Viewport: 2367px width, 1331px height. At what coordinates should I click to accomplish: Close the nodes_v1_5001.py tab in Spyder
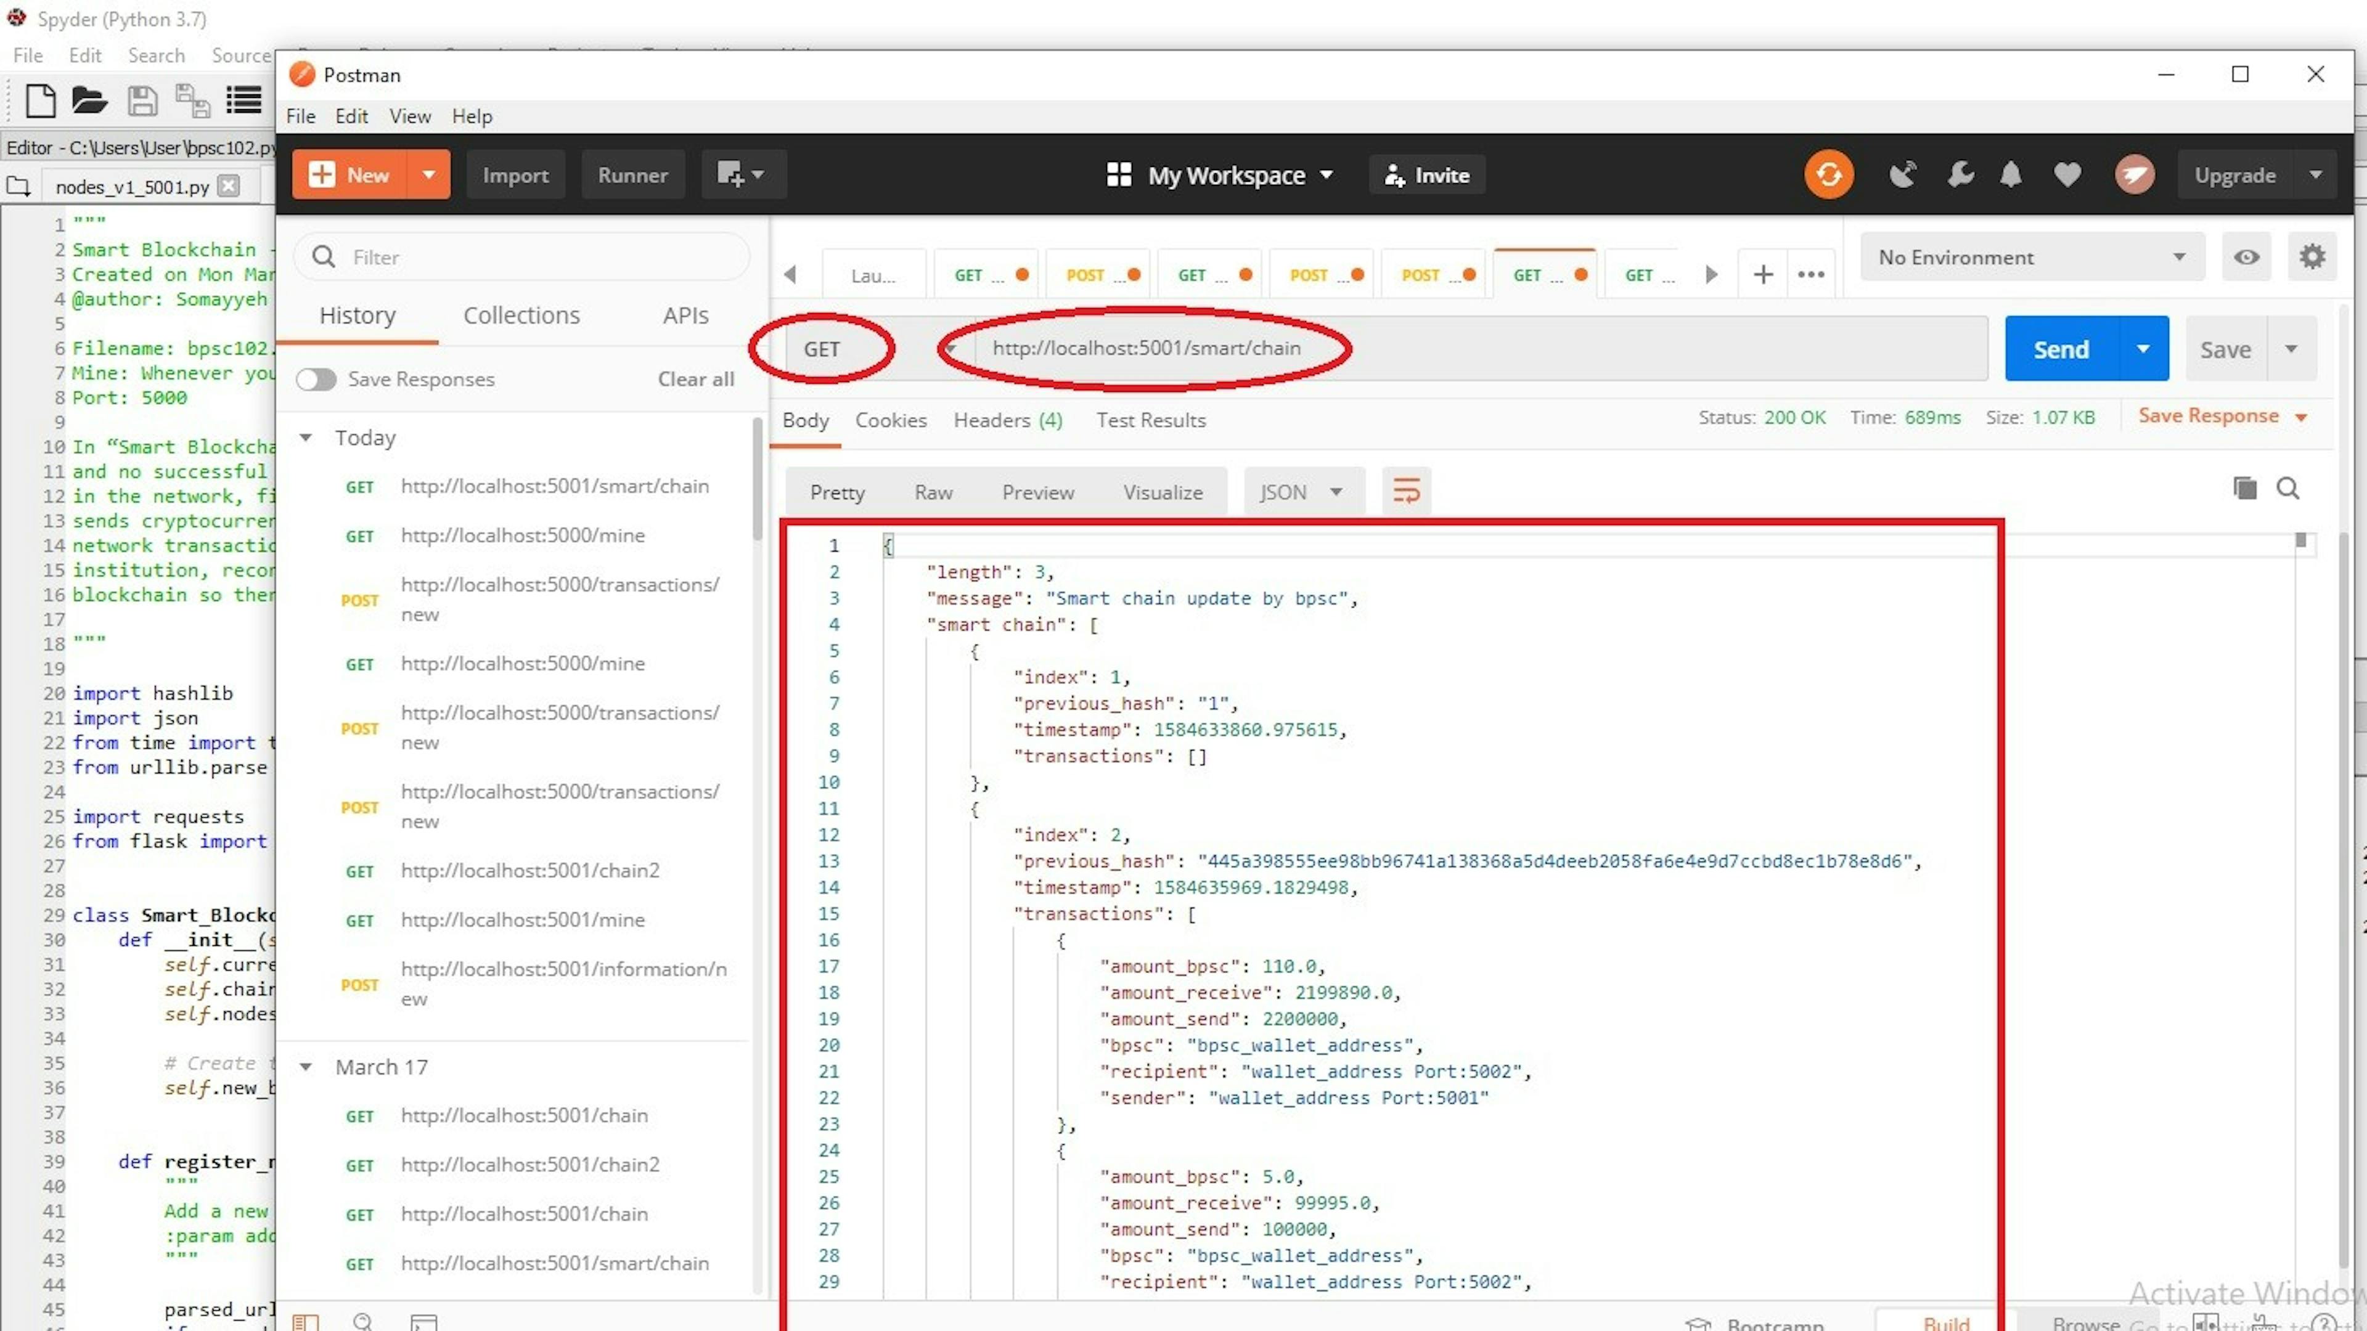[x=229, y=187]
